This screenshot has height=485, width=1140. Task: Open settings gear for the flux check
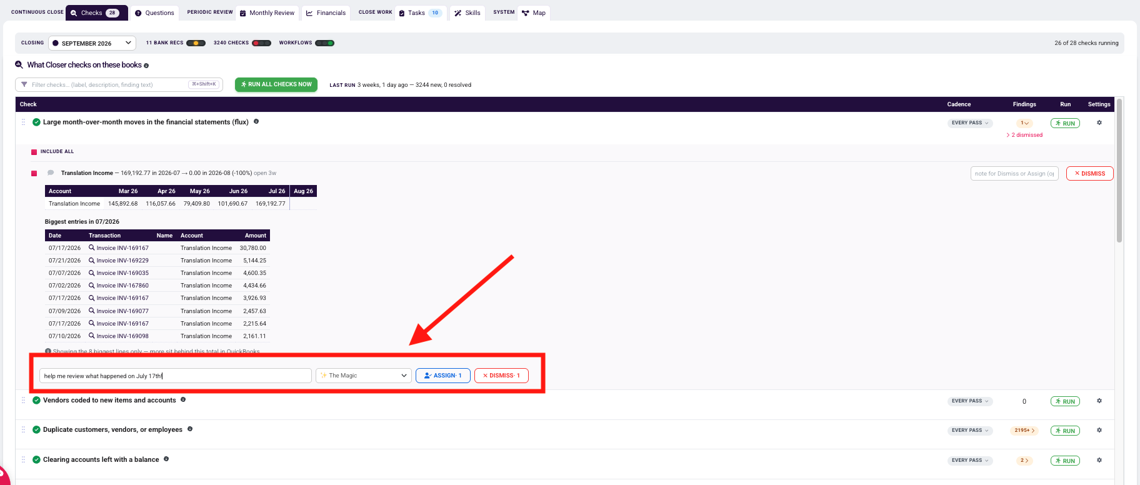(x=1099, y=122)
